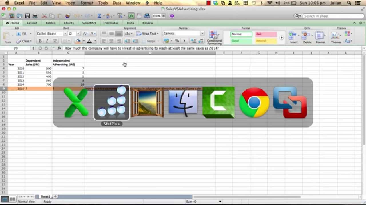The height and width of the screenshot is (205, 366).
Task: Apply the Good cell style
Action: point(241,41)
